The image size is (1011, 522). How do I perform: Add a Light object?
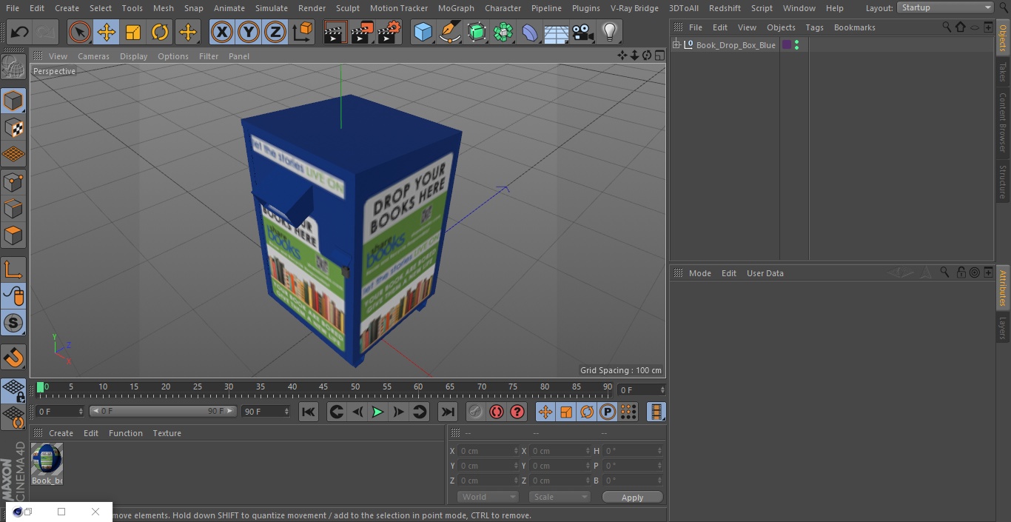click(x=609, y=32)
